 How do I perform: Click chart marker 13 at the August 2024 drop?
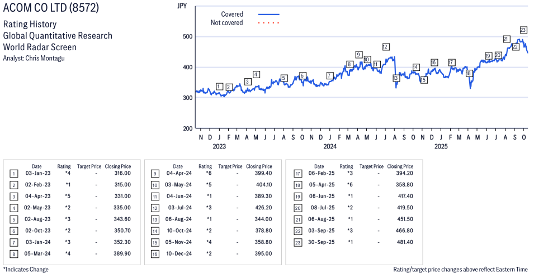point(396,78)
